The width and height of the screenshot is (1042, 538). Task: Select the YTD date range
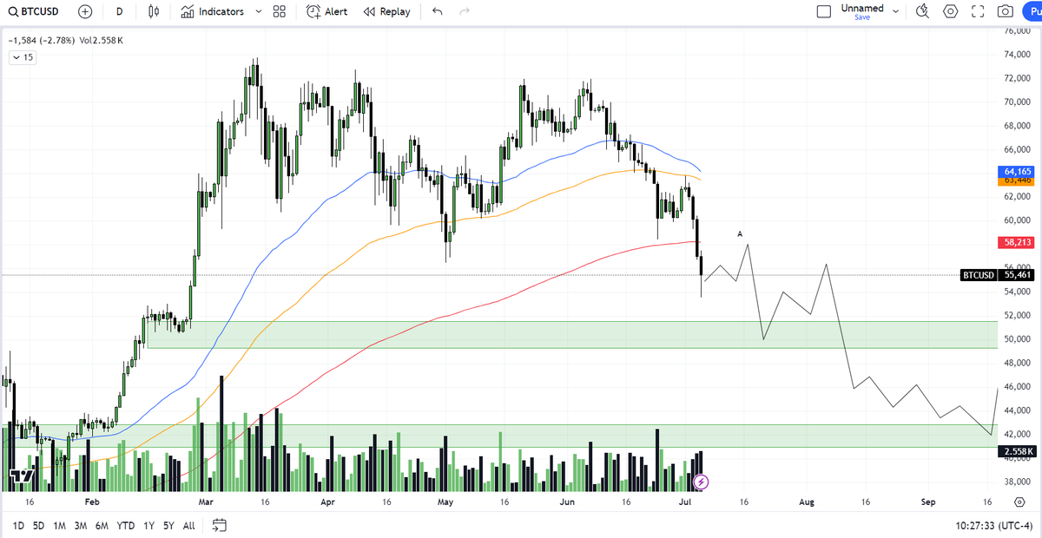(125, 525)
